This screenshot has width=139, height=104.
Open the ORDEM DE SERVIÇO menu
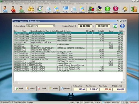tap(67, 4)
